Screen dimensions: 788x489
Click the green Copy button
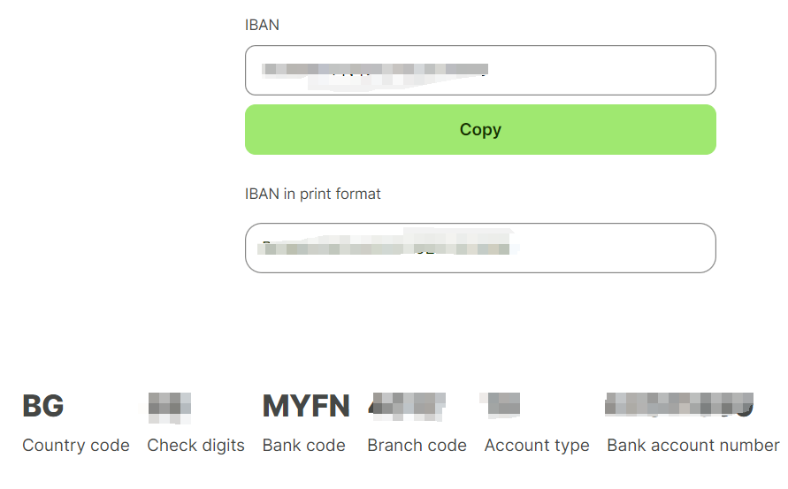[x=480, y=129]
